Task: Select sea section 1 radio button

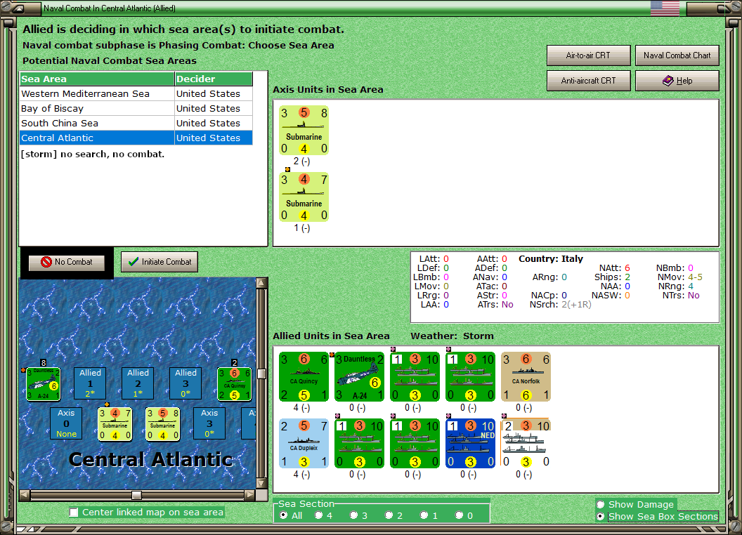Action: (424, 515)
